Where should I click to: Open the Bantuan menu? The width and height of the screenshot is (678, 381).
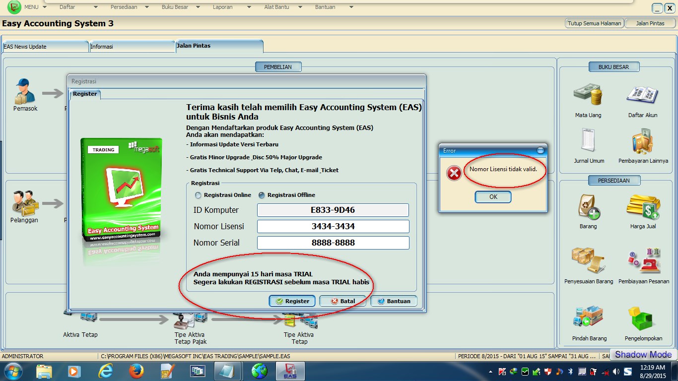pyautogui.click(x=325, y=7)
